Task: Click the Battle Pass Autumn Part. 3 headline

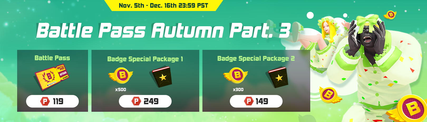Action: pos(163,30)
